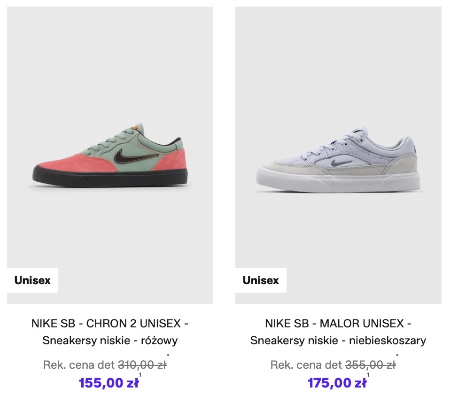Click the Unisex badge on the Chron 2 card
Viewport: 450px width, 403px height.
[33, 280]
